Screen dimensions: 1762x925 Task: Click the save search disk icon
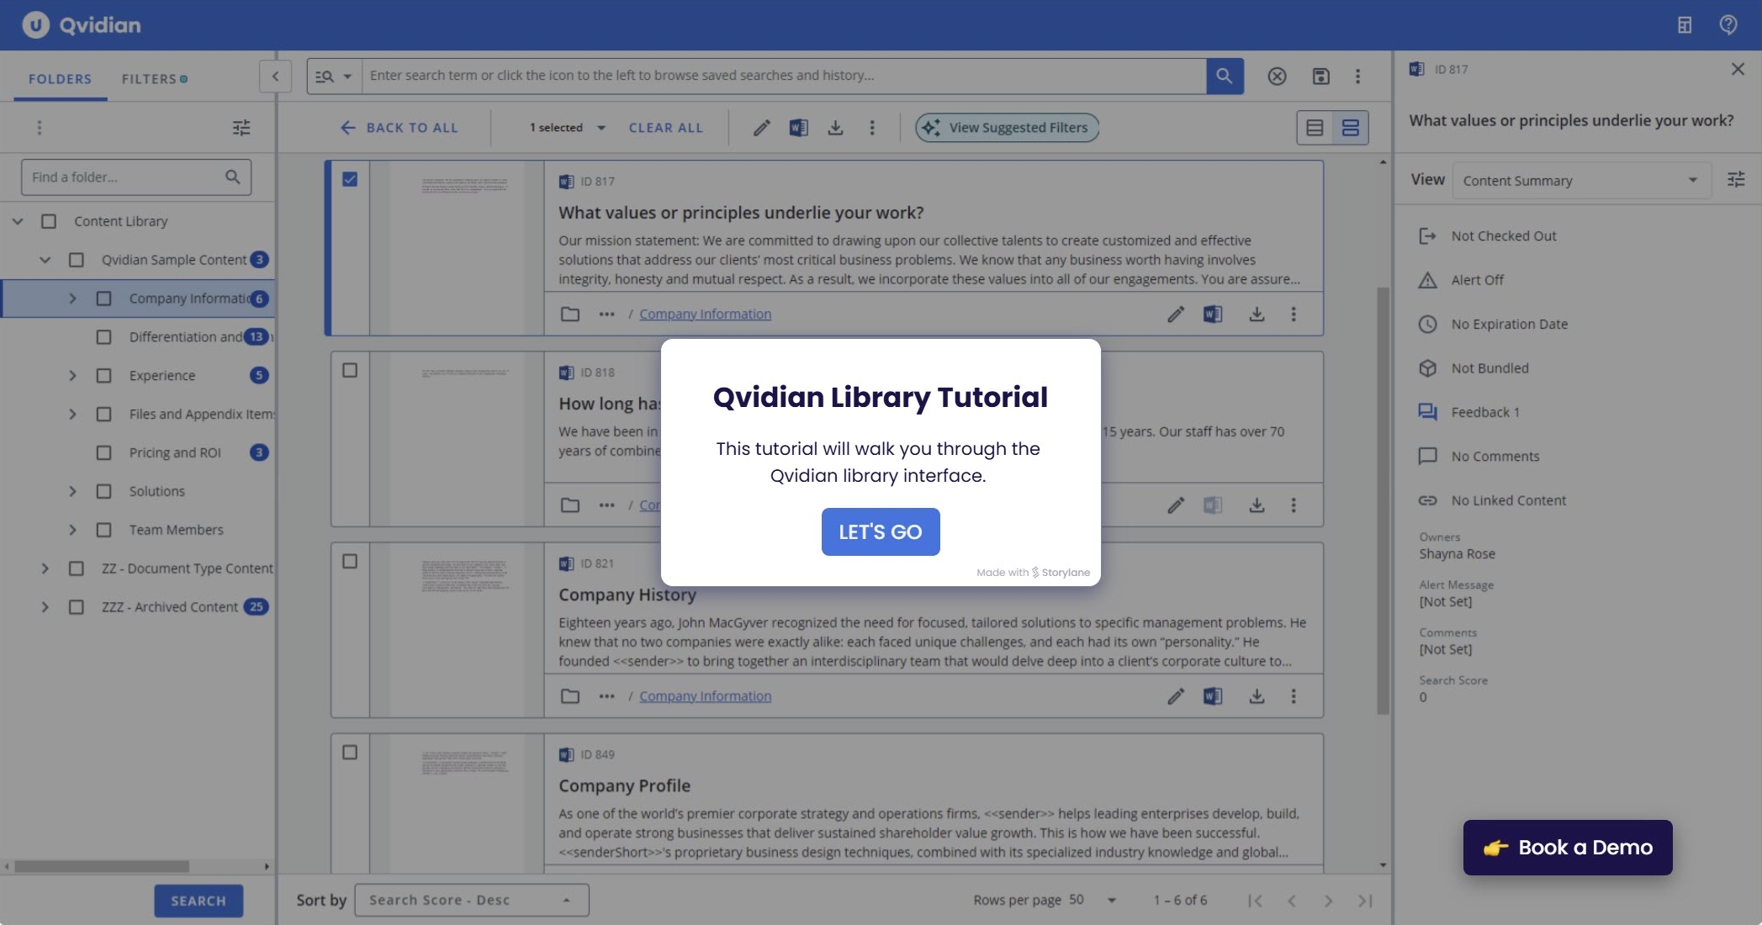[x=1321, y=77]
